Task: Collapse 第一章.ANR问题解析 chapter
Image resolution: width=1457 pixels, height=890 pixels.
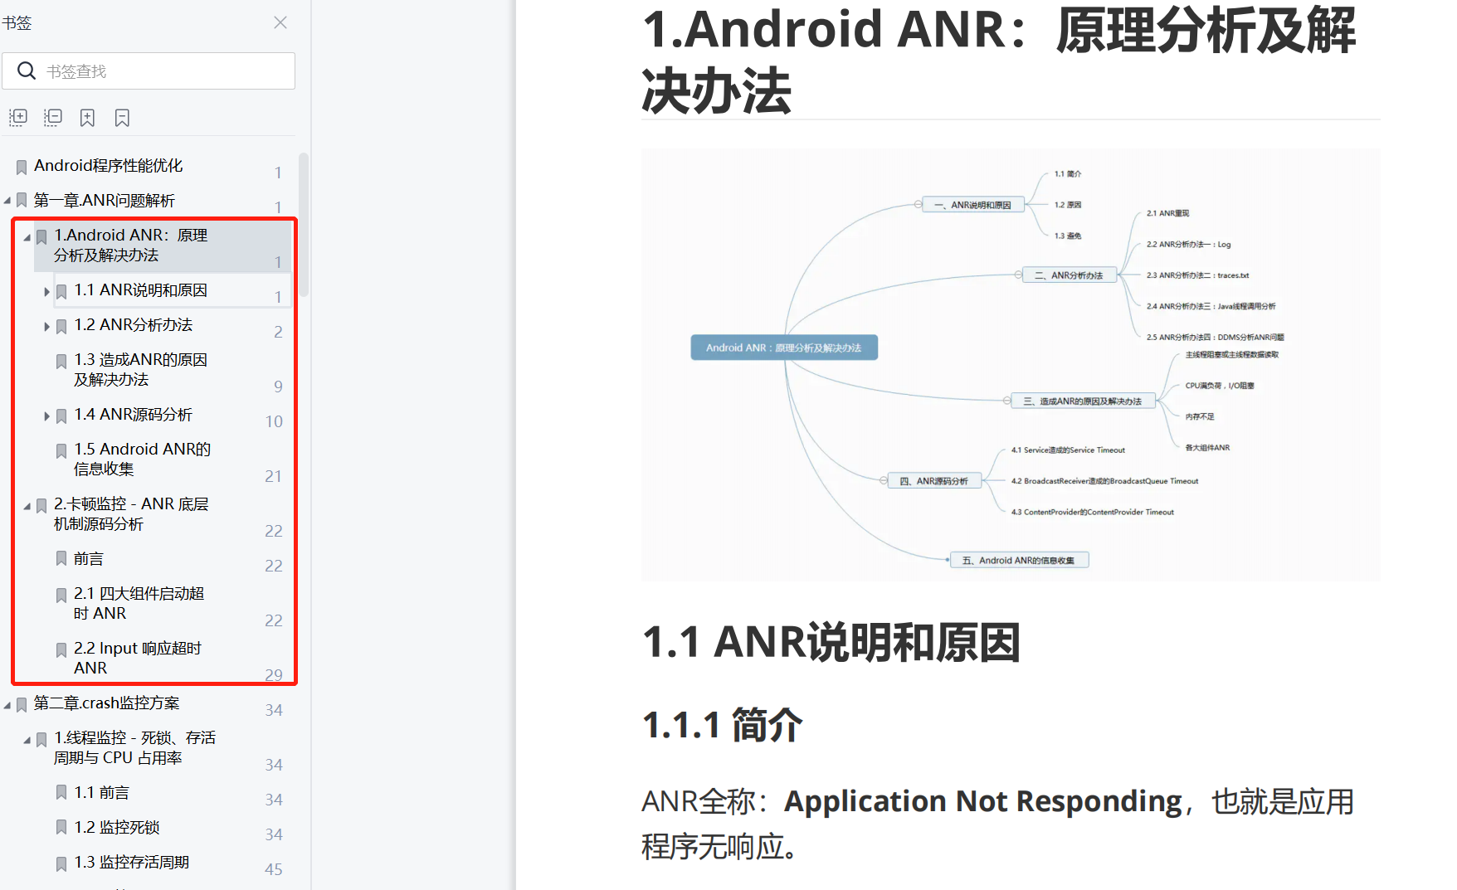Action: pyautogui.click(x=7, y=201)
